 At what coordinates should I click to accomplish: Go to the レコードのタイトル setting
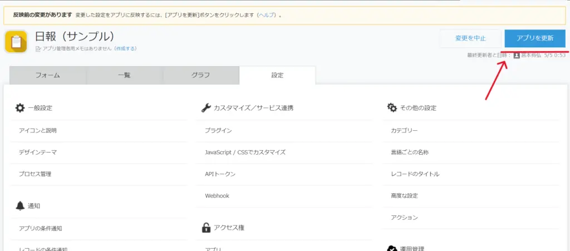tap(415, 174)
